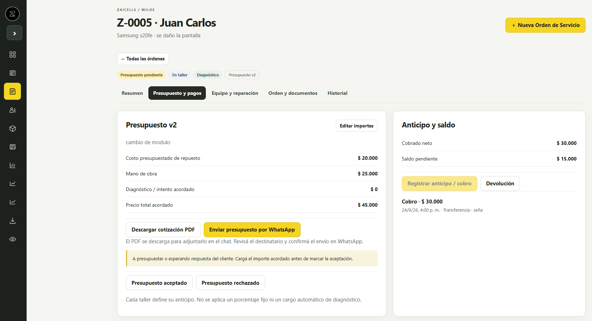The image size is (592, 321).
Task: Click the En taller badge
Action: [180, 75]
